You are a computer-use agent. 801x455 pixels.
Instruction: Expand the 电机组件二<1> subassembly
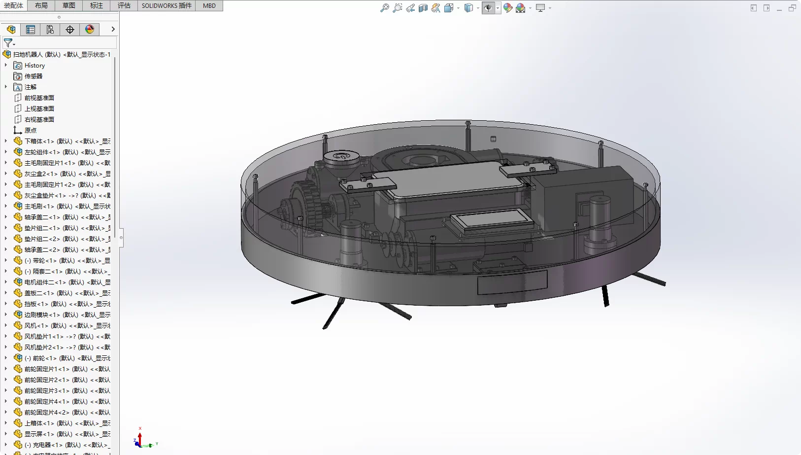6,282
